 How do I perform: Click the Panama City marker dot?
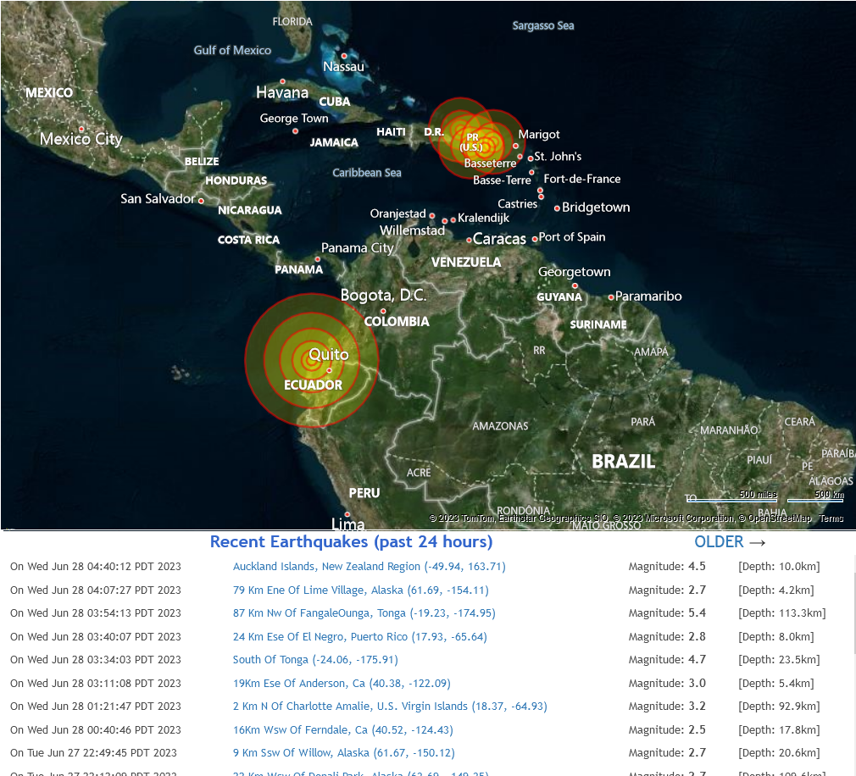coord(318,259)
